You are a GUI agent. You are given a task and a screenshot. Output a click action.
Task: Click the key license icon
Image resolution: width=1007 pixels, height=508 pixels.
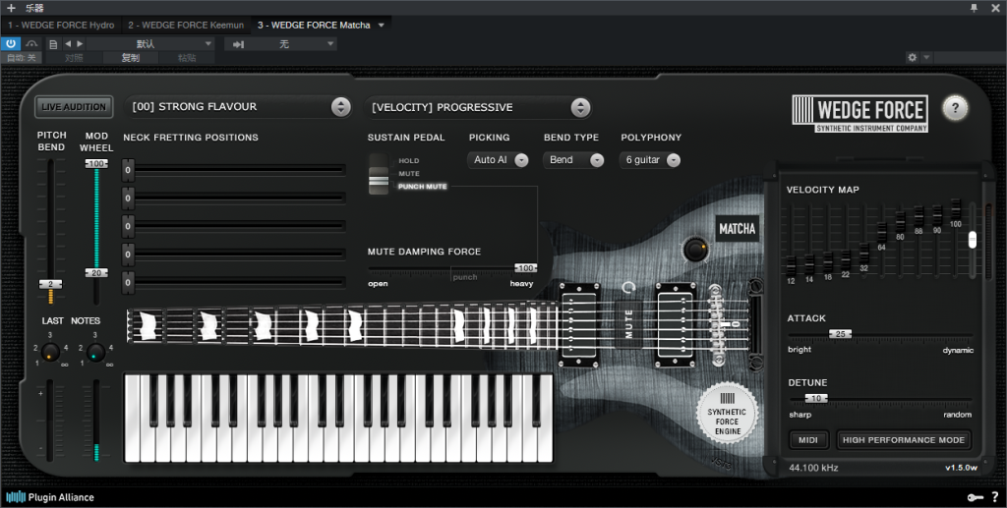click(975, 497)
